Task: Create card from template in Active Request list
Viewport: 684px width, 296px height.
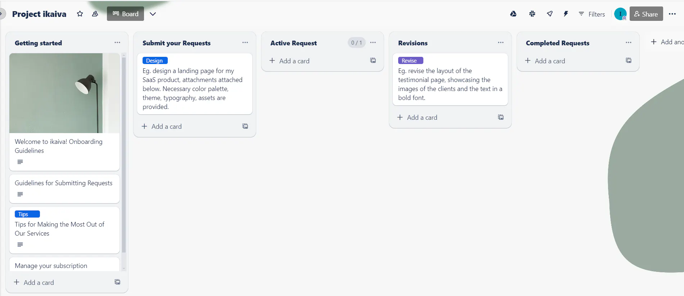Action: (x=373, y=60)
